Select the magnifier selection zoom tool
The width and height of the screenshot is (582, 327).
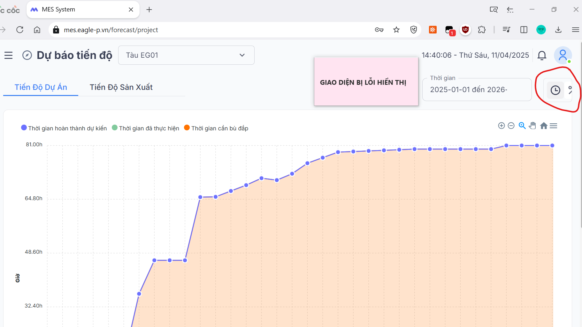pos(522,126)
